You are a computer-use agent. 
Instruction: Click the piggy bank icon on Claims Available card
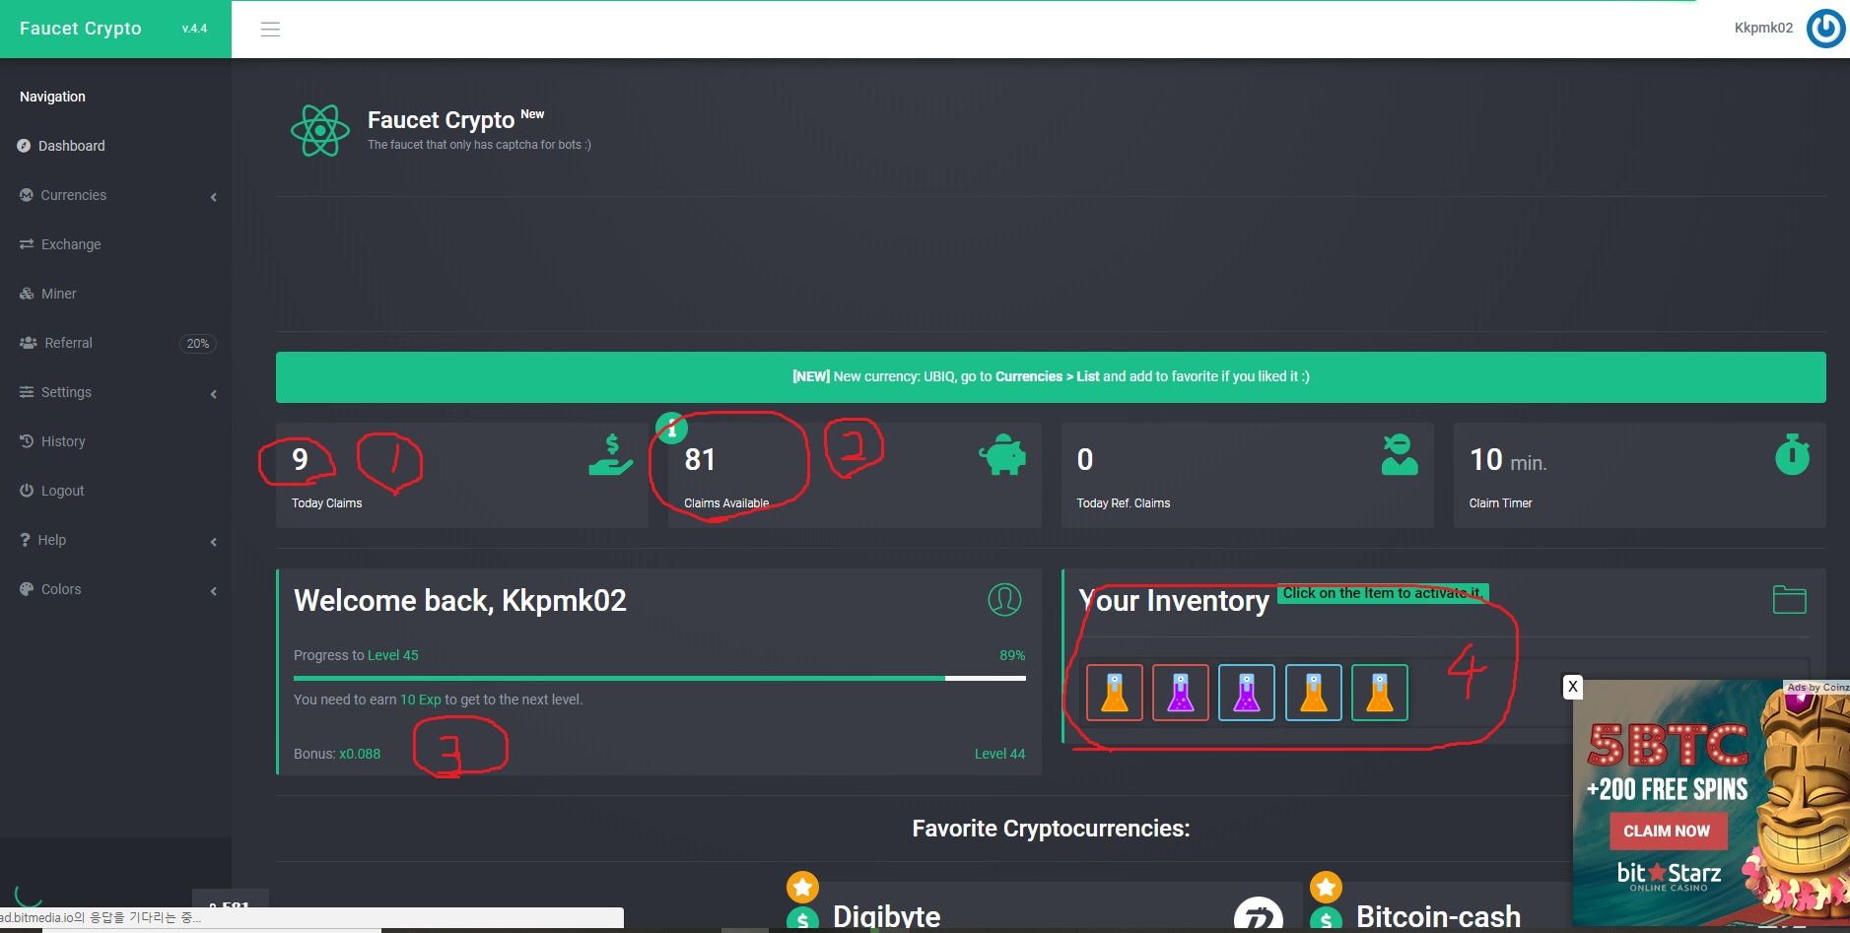click(1002, 455)
